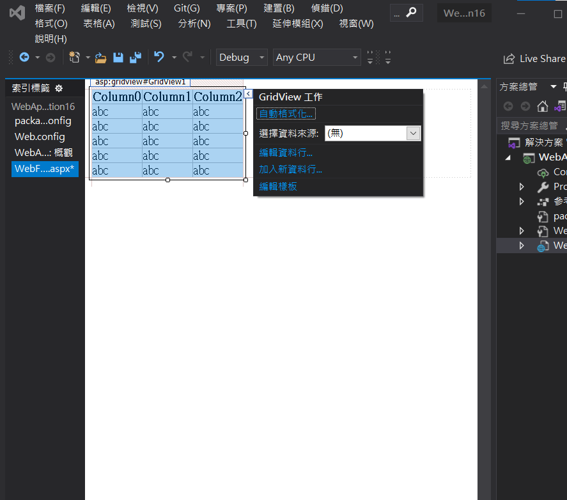The width and height of the screenshot is (567, 500).
Task: Open the redo history dropdown arrow
Action: tap(202, 58)
